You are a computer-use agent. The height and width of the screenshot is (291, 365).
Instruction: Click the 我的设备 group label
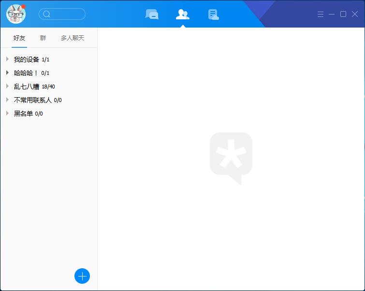click(x=27, y=59)
